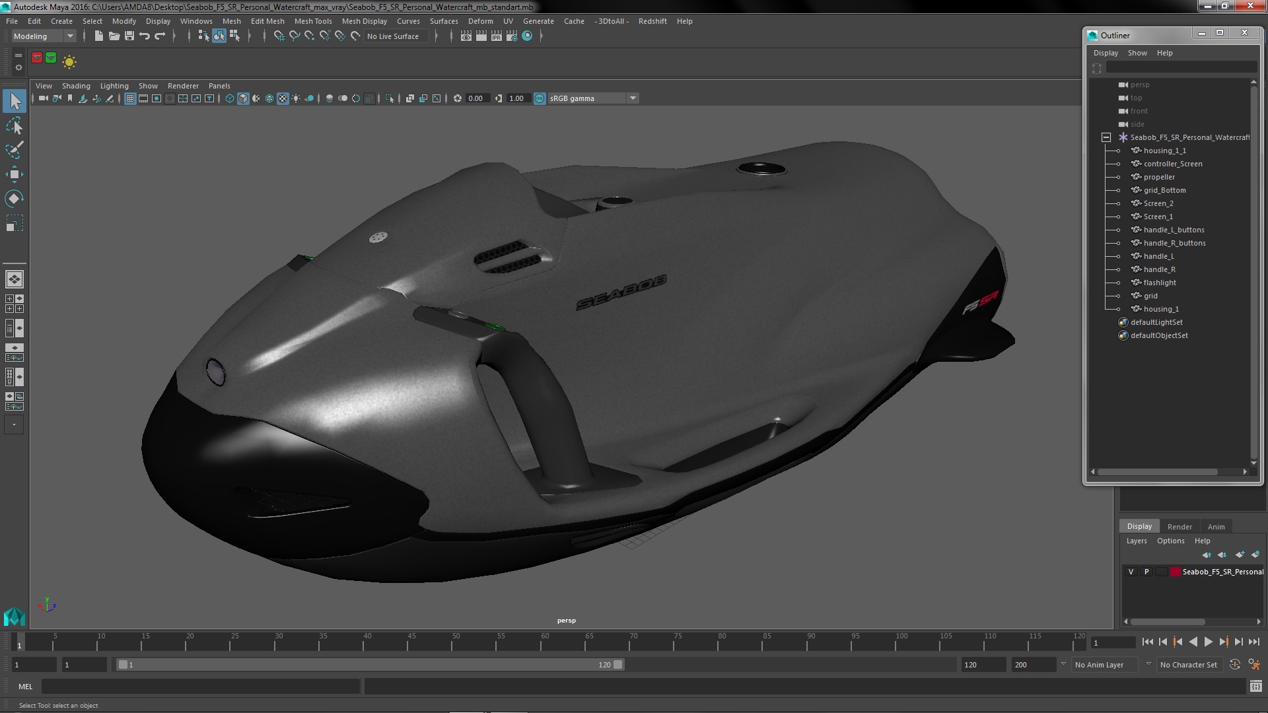Switch to the Render layer tab
The height and width of the screenshot is (713, 1268).
[x=1180, y=527]
